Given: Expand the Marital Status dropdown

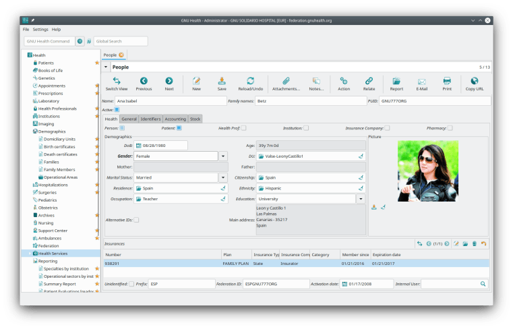Looking at the screenshot, I should [x=223, y=177].
